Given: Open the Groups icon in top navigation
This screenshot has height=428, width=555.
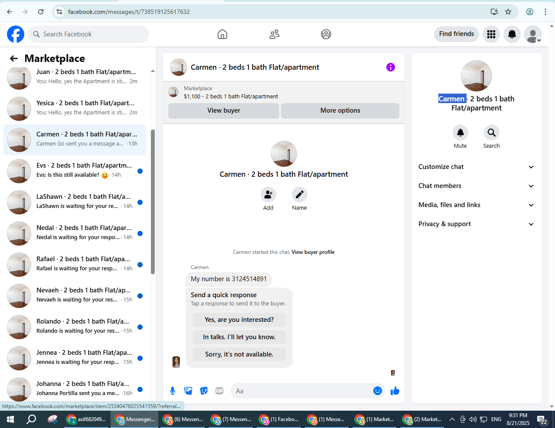Looking at the screenshot, I should coord(326,34).
